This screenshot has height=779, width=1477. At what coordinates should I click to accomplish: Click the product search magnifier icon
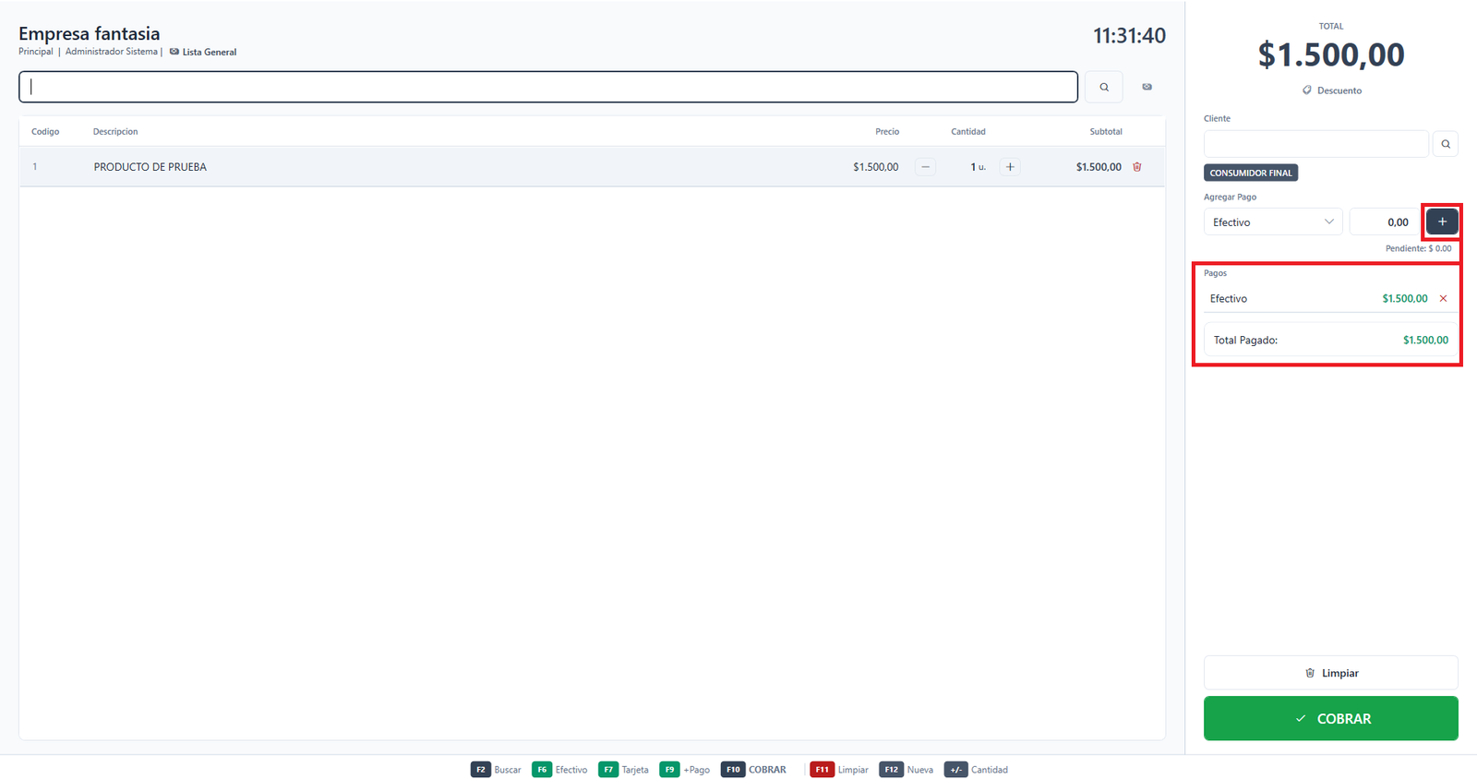1104,87
